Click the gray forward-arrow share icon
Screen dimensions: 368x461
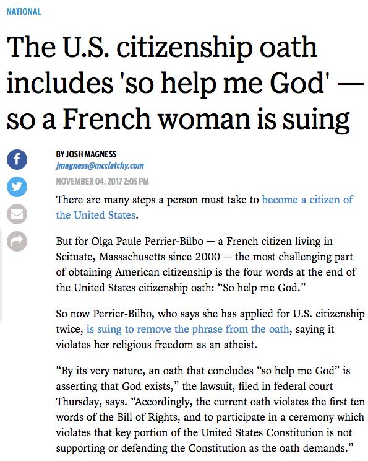[17, 242]
